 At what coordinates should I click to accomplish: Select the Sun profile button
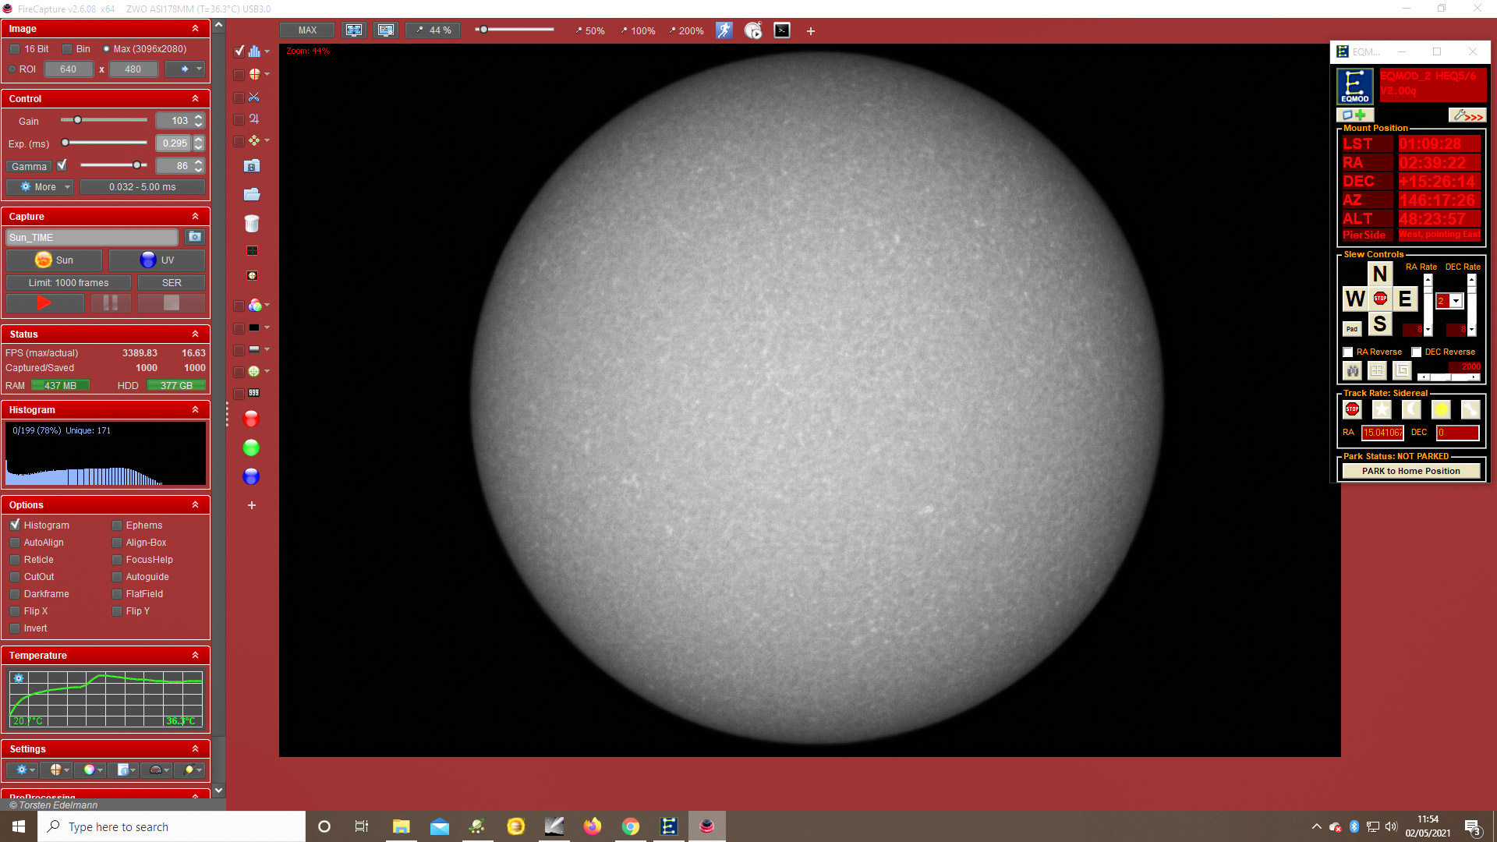pyautogui.click(x=54, y=260)
